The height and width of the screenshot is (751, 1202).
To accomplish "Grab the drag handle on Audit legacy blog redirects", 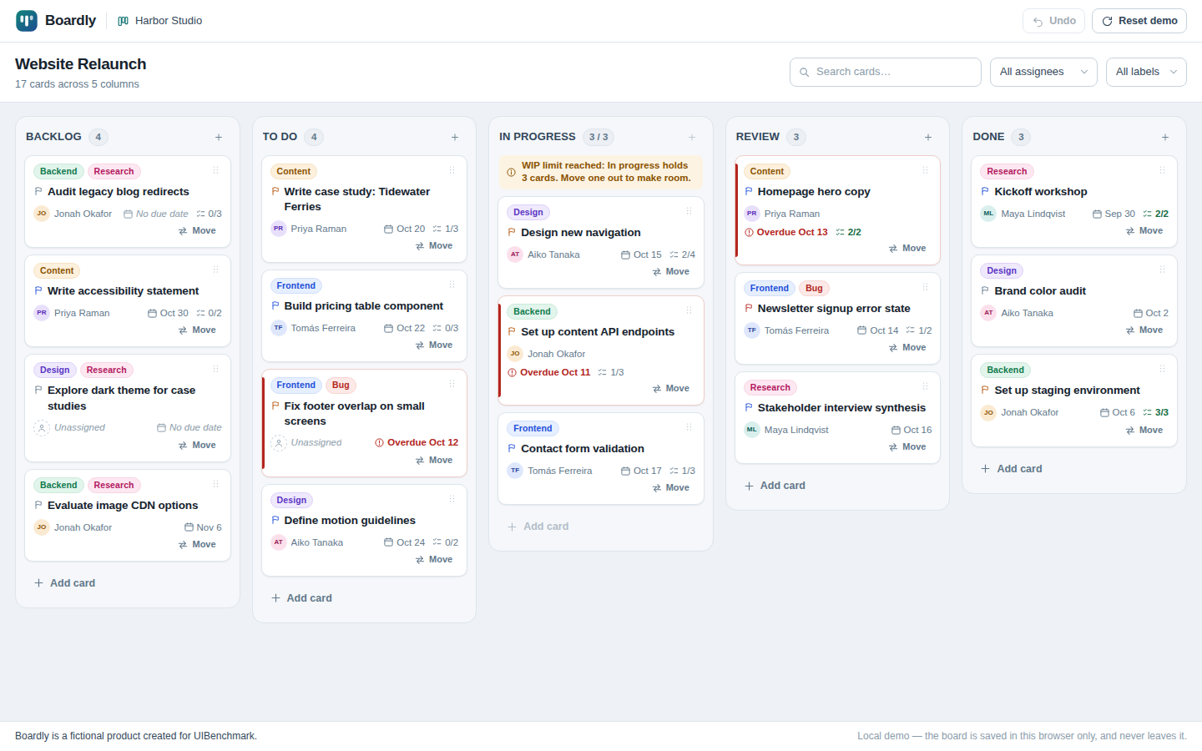I will coord(215,170).
